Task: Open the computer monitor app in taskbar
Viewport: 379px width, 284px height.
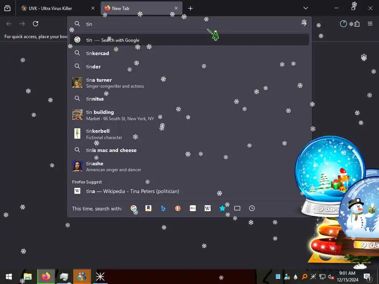Action: [x=64, y=277]
